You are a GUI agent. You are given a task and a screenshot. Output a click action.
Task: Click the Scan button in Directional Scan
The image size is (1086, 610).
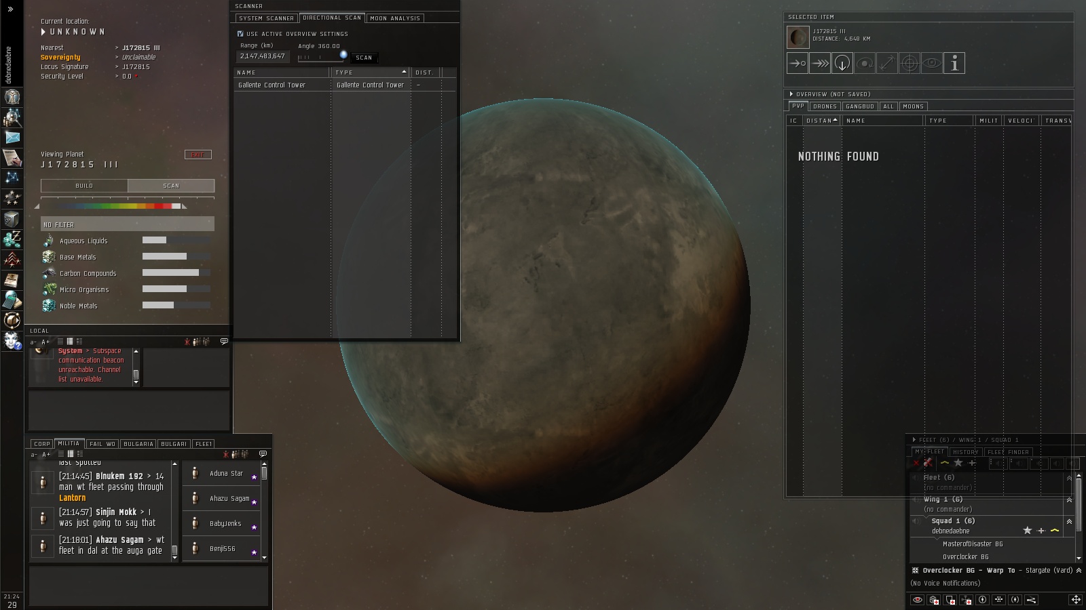[x=364, y=58]
